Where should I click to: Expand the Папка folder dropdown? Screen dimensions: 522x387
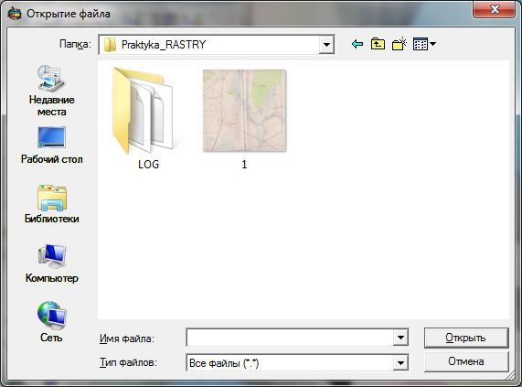point(326,44)
